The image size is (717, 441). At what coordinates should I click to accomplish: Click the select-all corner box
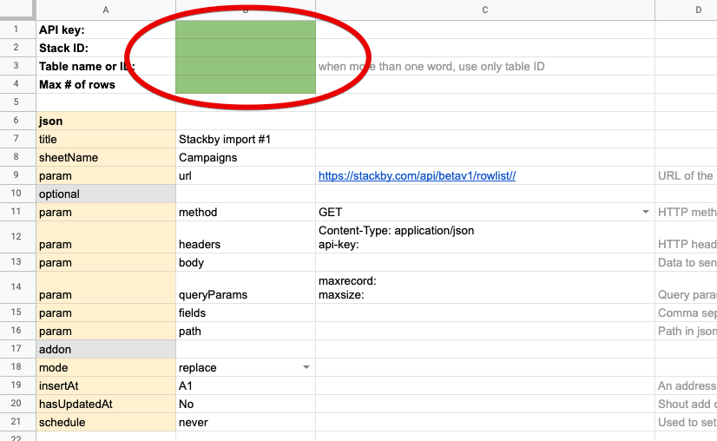point(18,10)
